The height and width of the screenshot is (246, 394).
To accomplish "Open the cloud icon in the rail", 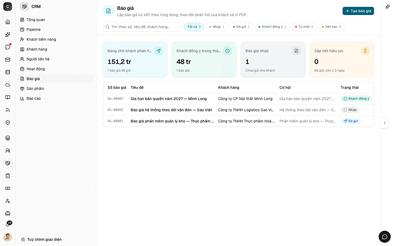I will [x=8, y=85].
